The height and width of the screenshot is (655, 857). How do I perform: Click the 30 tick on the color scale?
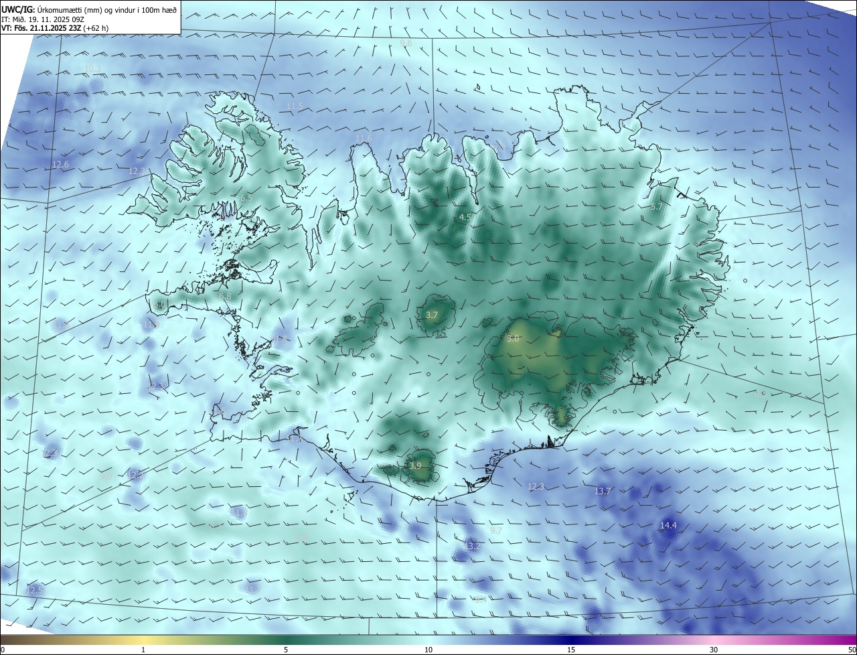tap(714, 650)
